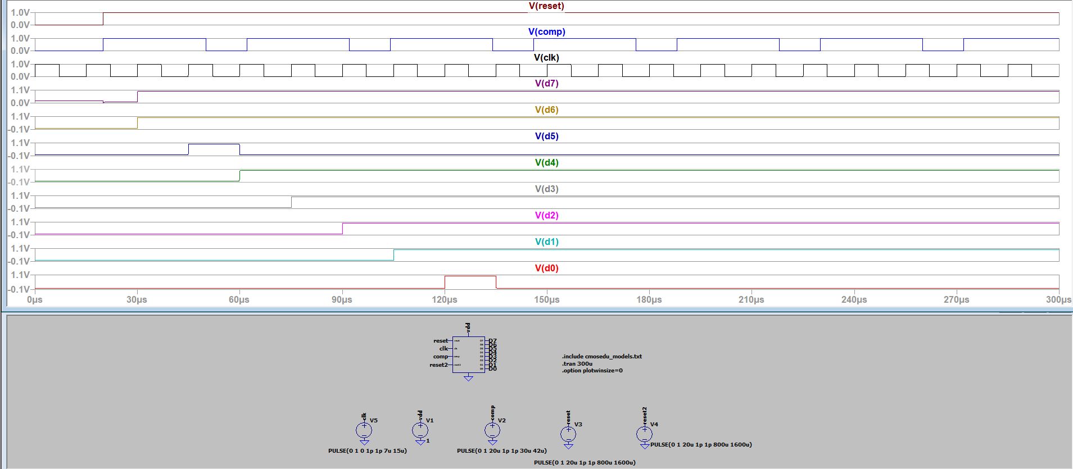The width and height of the screenshot is (1073, 469).
Task: Select the V(comp) trace label
Action: click(546, 32)
